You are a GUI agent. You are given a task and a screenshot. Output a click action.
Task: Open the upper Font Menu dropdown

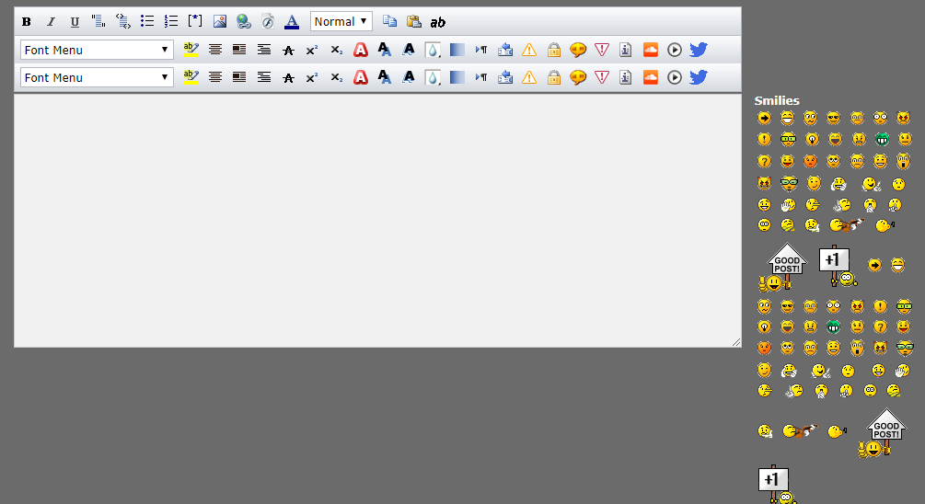(x=97, y=50)
